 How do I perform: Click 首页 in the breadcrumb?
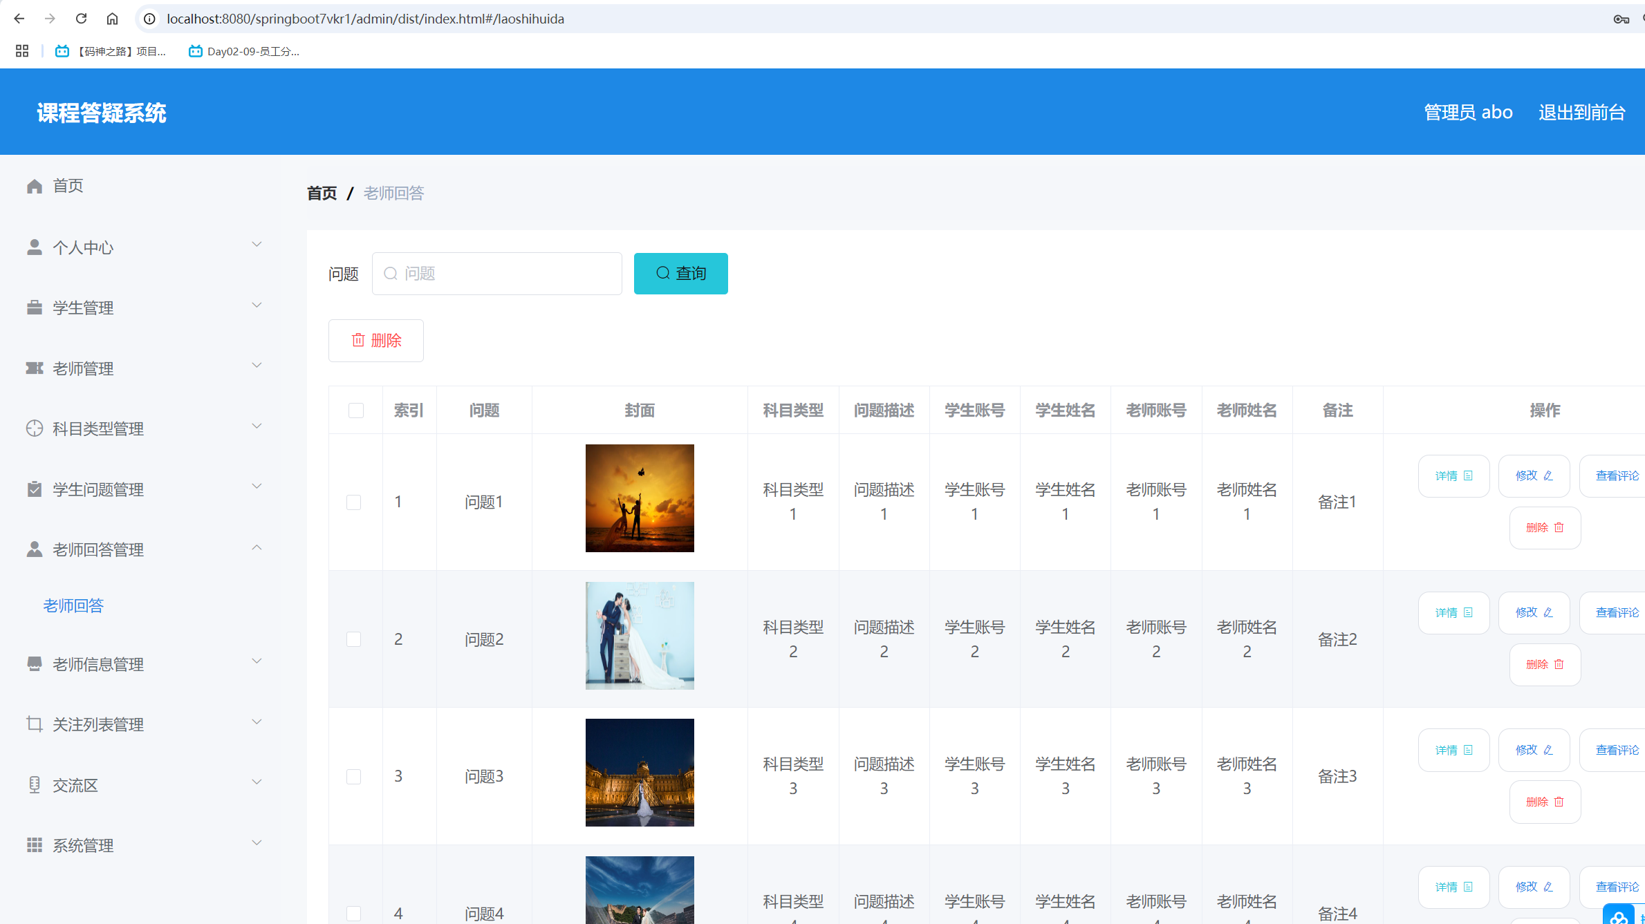click(322, 194)
